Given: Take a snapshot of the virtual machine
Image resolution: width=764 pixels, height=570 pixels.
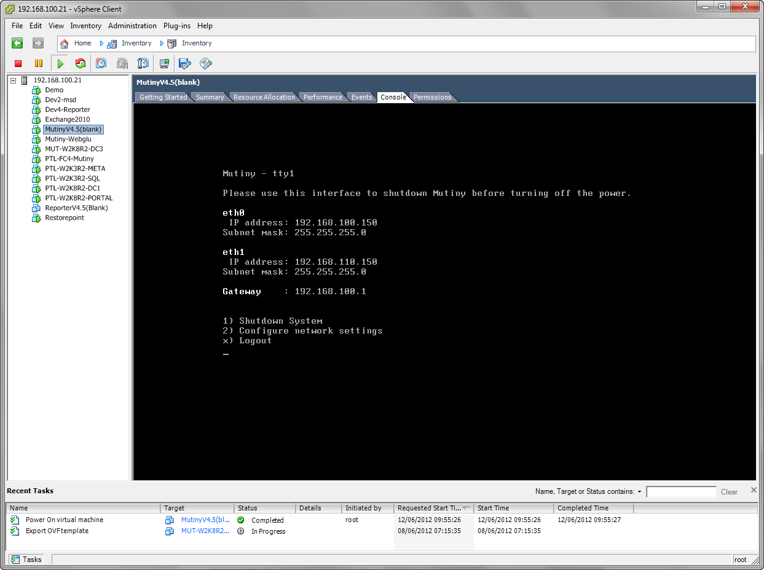Looking at the screenshot, I should pyautogui.click(x=101, y=63).
